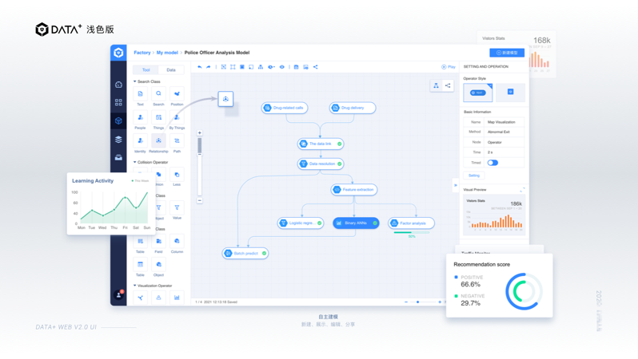Select the Search operator icon

[x=158, y=94]
